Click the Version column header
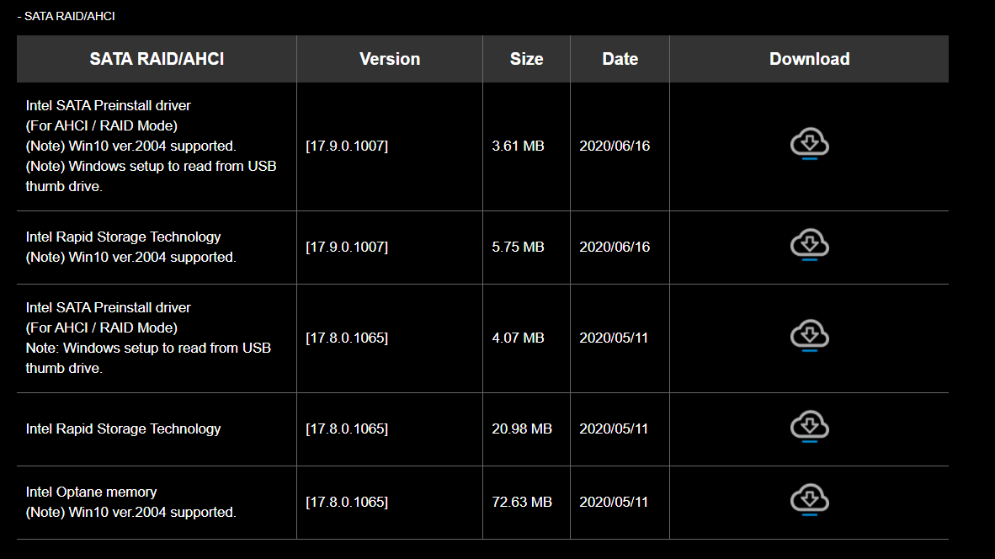995x559 pixels. [x=389, y=58]
